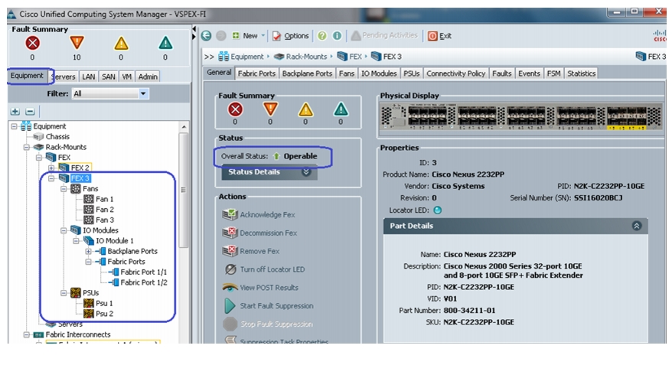Start Fault Suppression via play icon
Image resolution: width=672 pixels, height=365 pixels.
coord(230,306)
